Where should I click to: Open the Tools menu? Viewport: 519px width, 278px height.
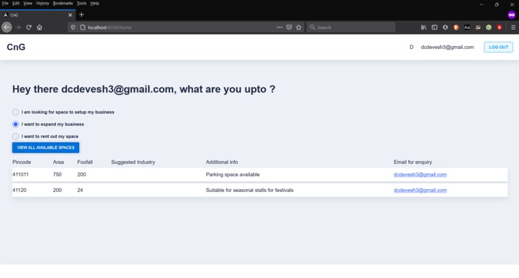81,3
